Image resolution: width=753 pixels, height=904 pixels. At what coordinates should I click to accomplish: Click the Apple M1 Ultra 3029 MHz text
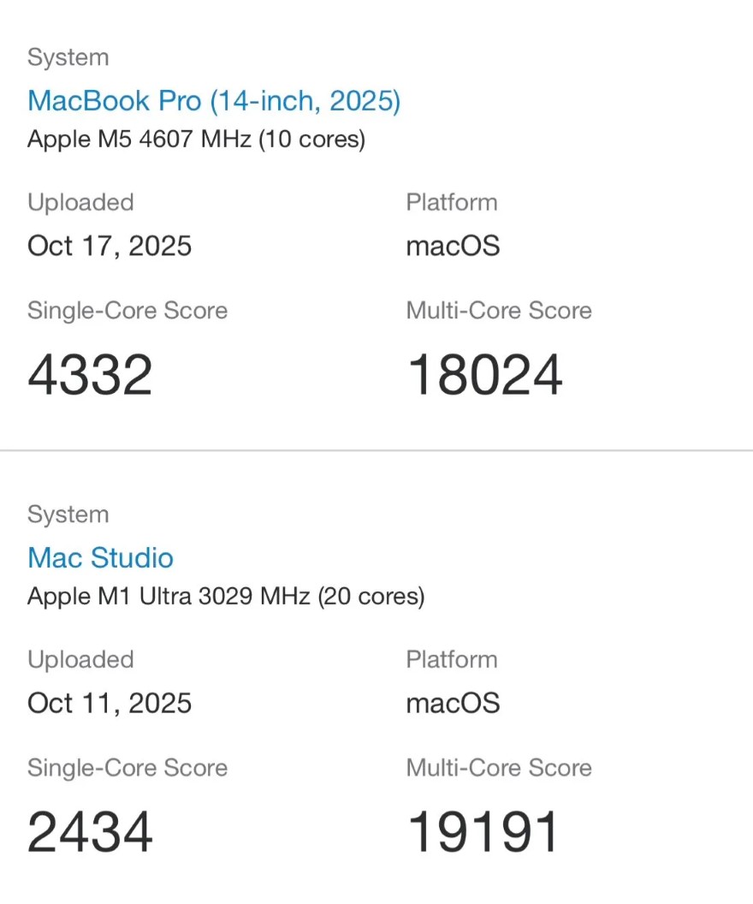pos(226,596)
